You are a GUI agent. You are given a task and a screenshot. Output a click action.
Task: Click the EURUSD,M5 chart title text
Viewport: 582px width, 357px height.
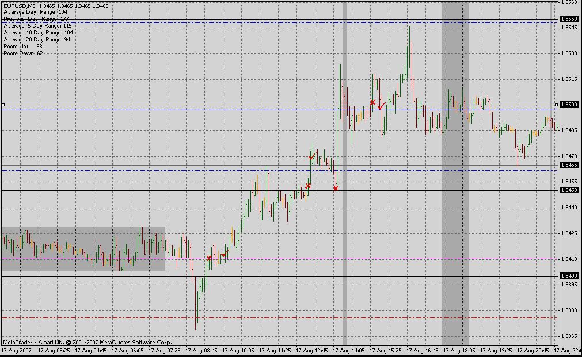(20, 6)
